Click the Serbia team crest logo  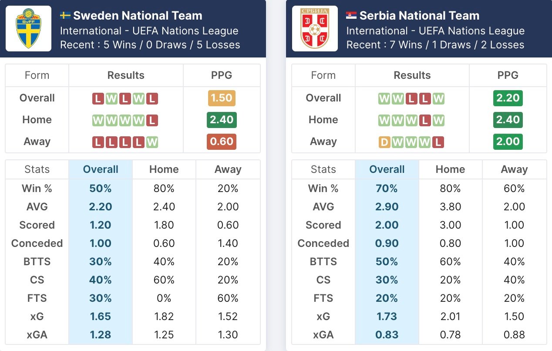(314, 29)
